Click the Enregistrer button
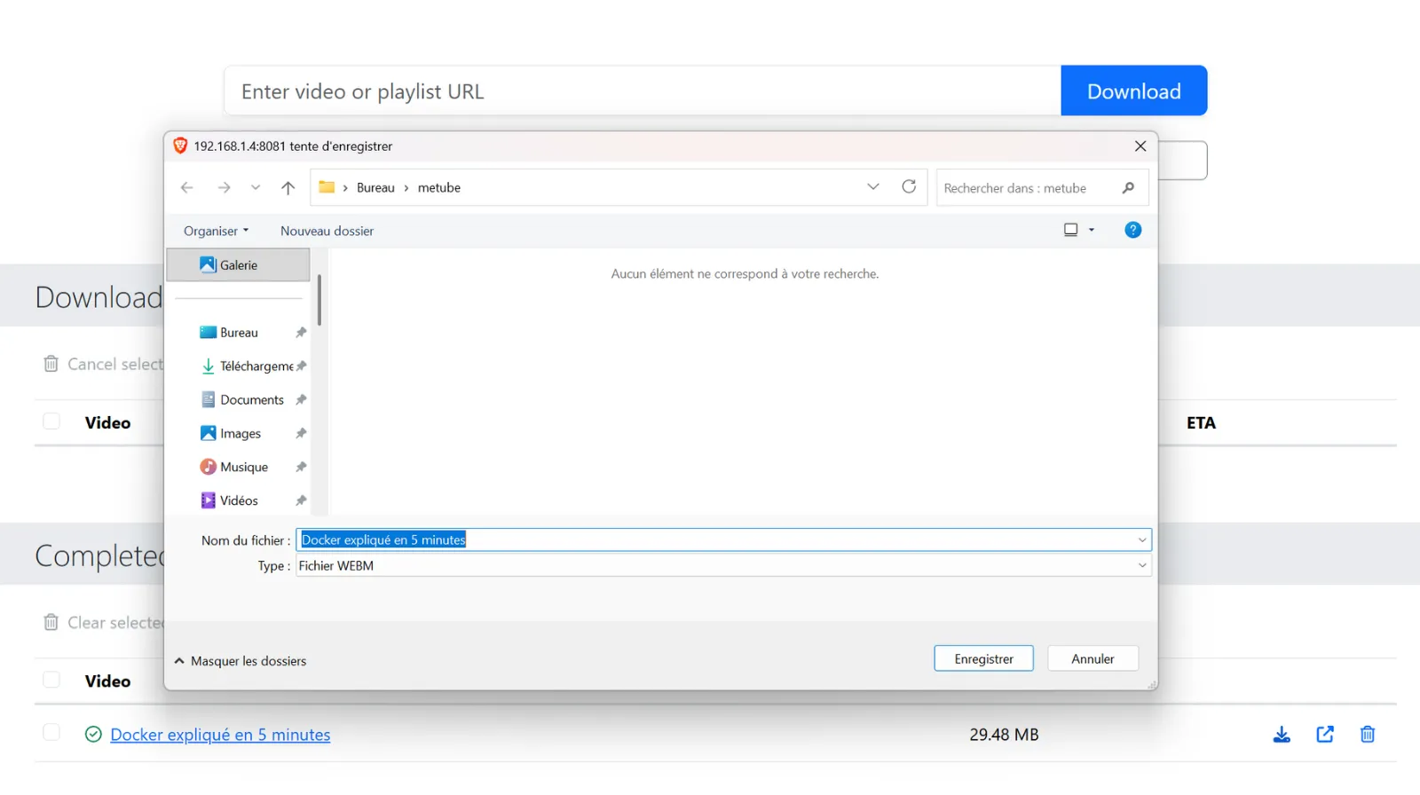The height and width of the screenshot is (795, 1420). point(983,659)
